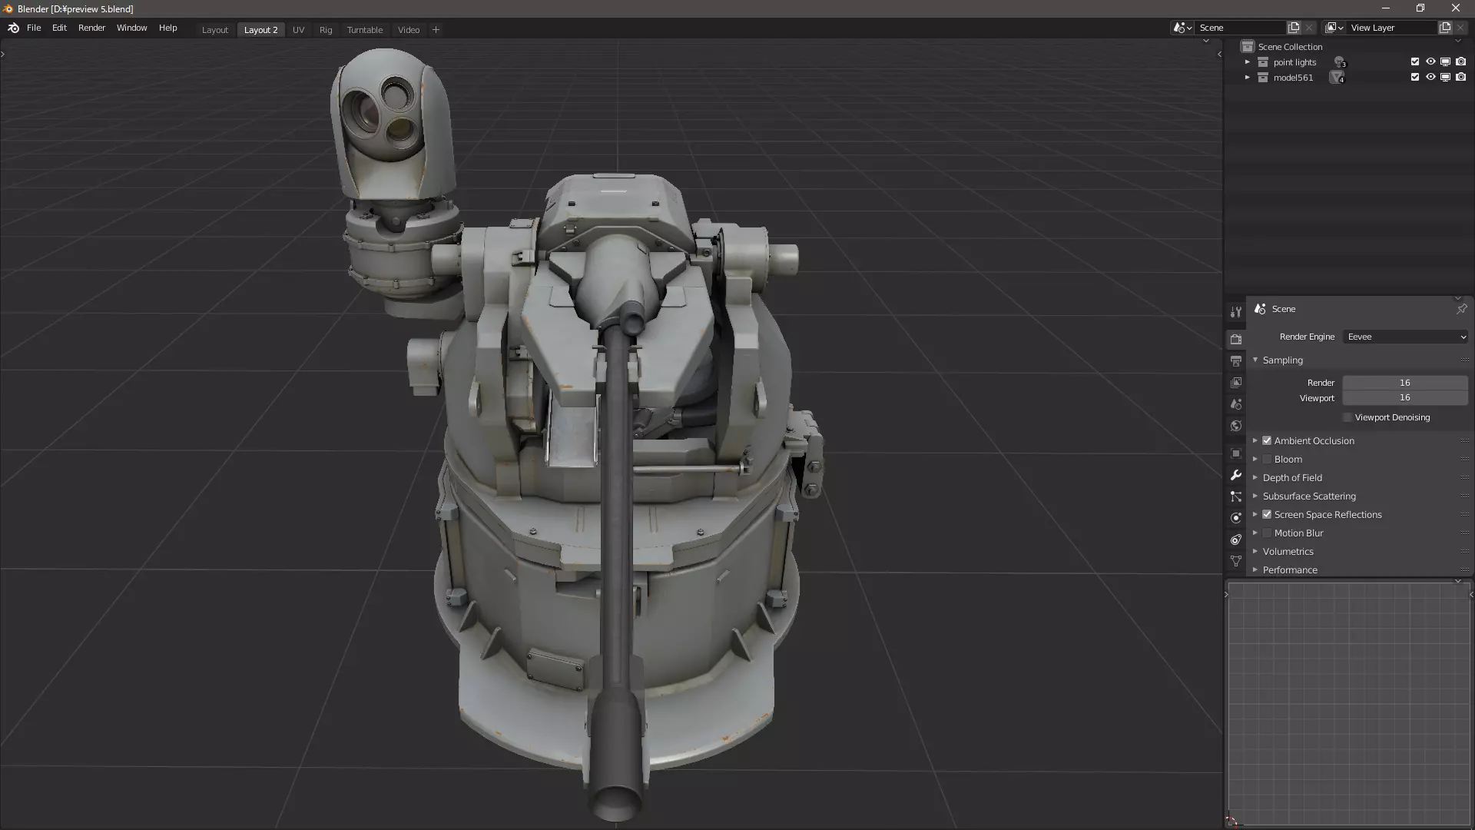
Task: Open the Object Constraints tab
Action: point(1235,539)
